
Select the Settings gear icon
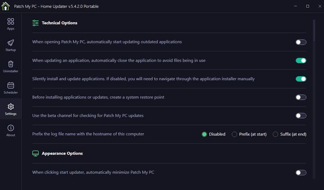point(11,107)
